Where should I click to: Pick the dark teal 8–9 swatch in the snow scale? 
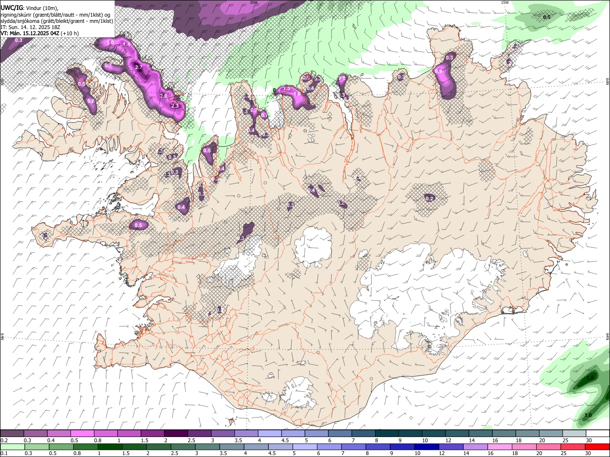click(x=387, y=433)
